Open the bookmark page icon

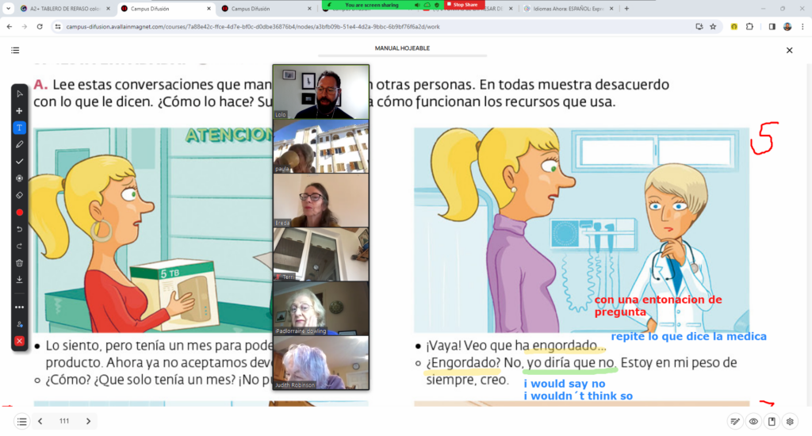[x=772, y=422]
